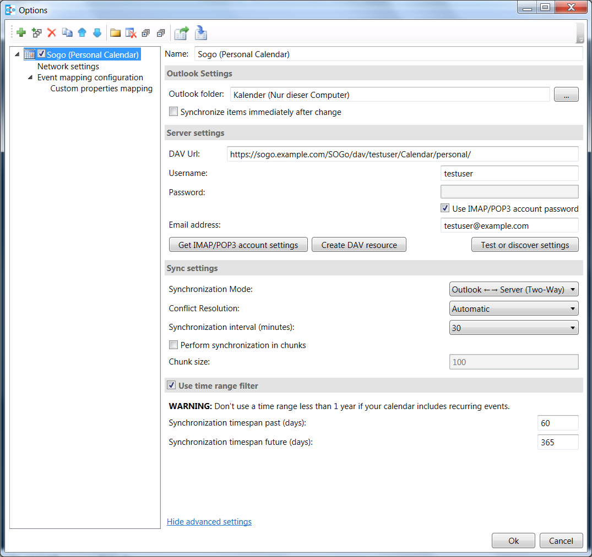592x557 pixels.
Task: Open profile data directory folder icon
Action: click(115, 33)
